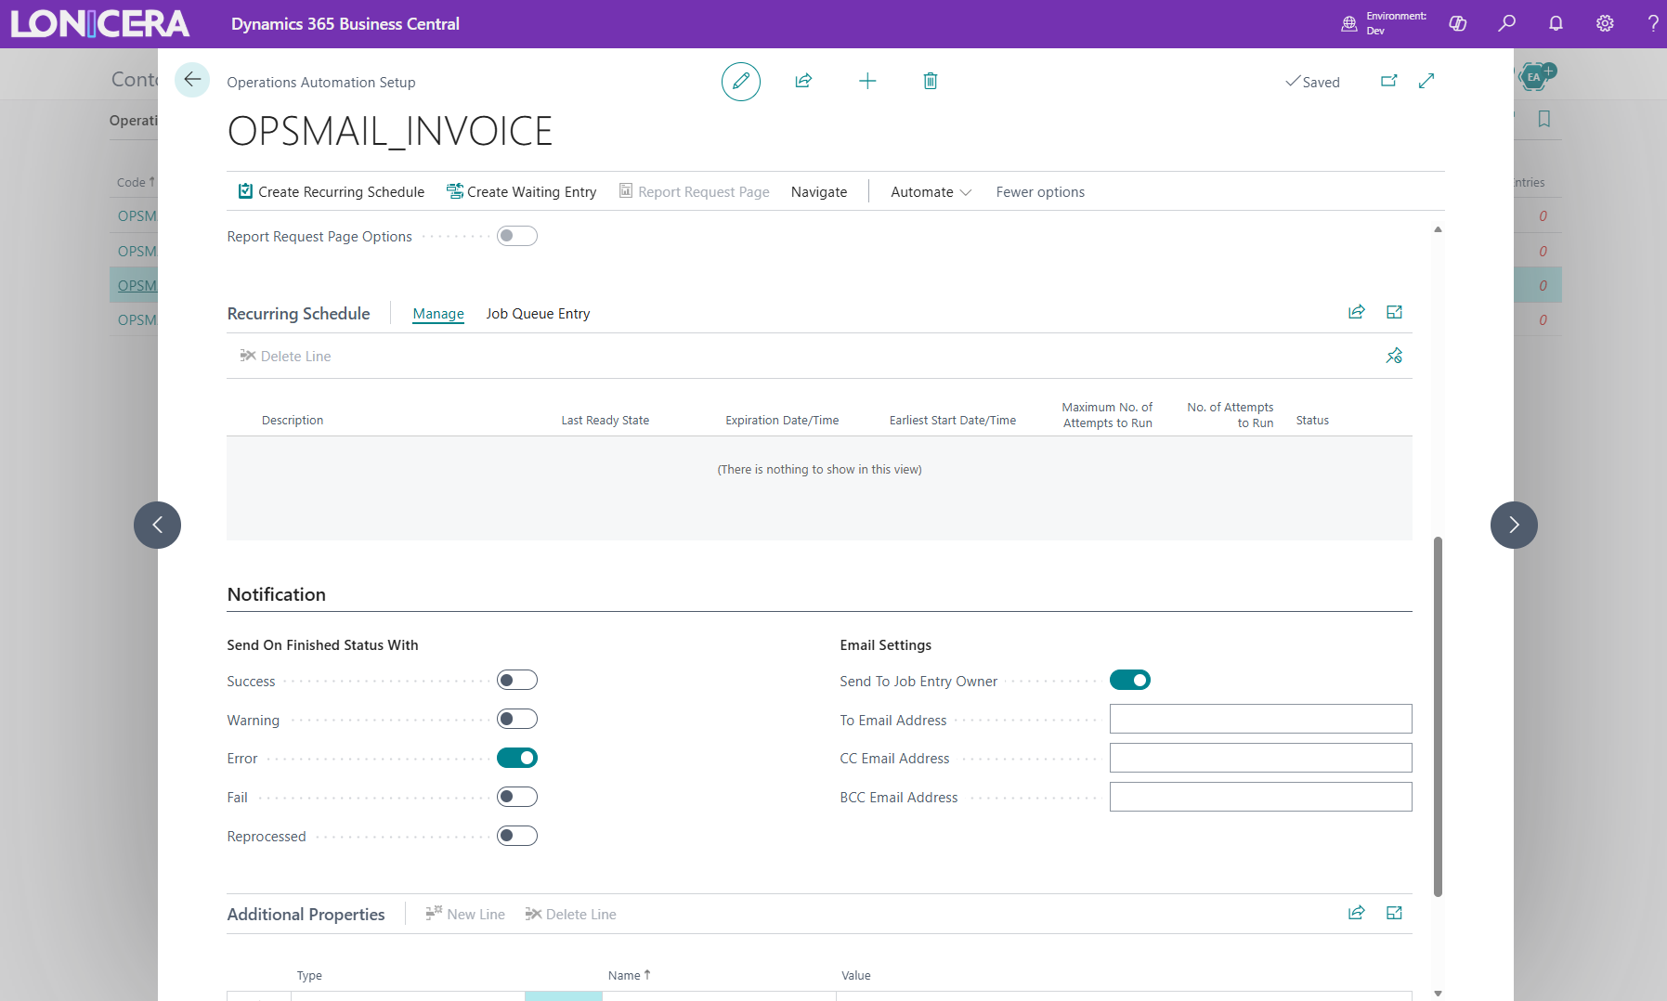Turn off Send To Job Entry Owner

[1130, 681]
